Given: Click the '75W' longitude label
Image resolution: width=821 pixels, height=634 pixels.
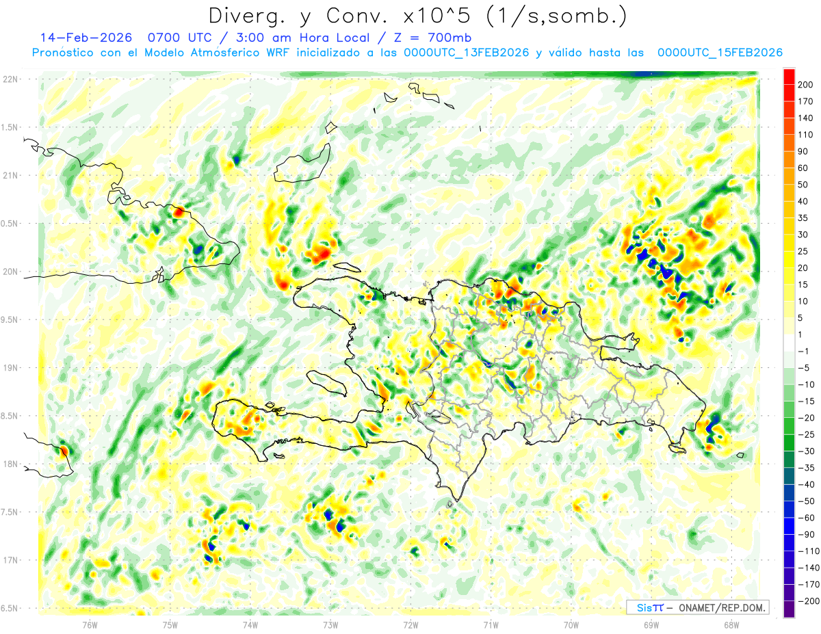Looking at the screenshot, I should pos(170,624).
